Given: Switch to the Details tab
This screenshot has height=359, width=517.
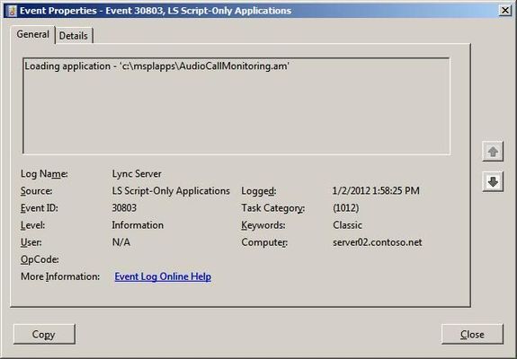Looking at the screenshot, I should (74, 36).
